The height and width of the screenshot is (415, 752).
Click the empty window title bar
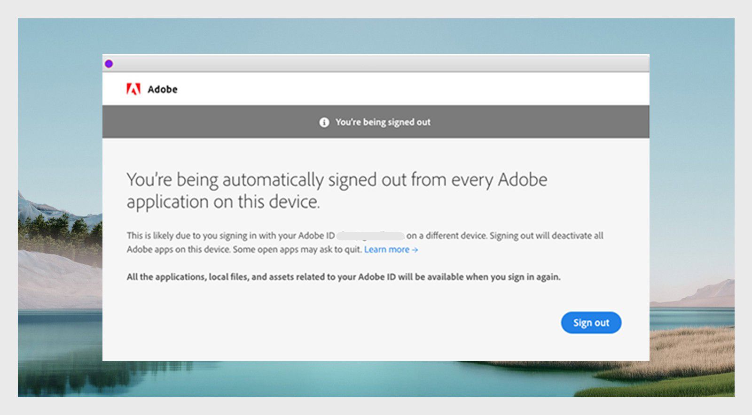(376, 63)
